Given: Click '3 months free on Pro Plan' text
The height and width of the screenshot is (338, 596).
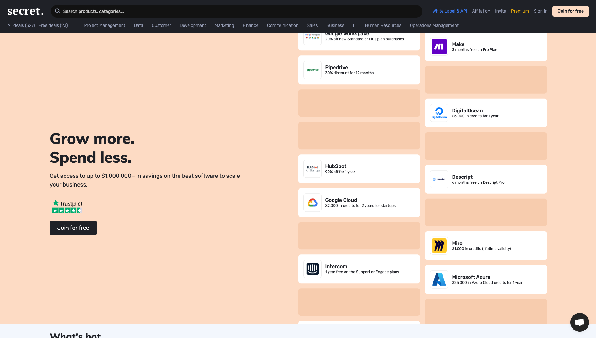Looking at the screenshot, I should (x=474, y=50).
